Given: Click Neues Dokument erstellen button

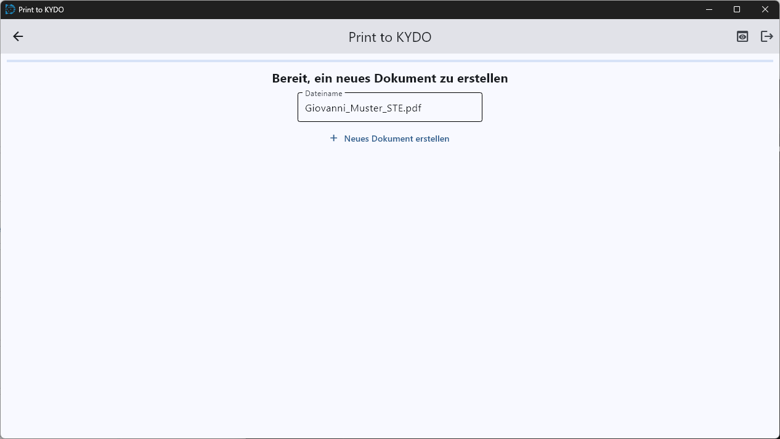Looking at the screenshot, I should coord(389,139).
